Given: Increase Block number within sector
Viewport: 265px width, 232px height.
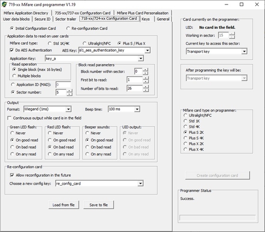Looking at the screenshot, I should 145,70.
